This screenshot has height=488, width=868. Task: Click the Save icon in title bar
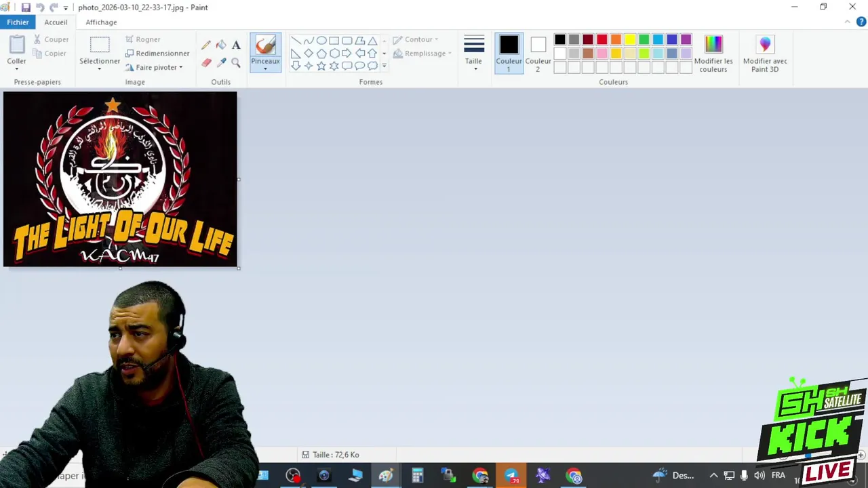pos(26,7)
